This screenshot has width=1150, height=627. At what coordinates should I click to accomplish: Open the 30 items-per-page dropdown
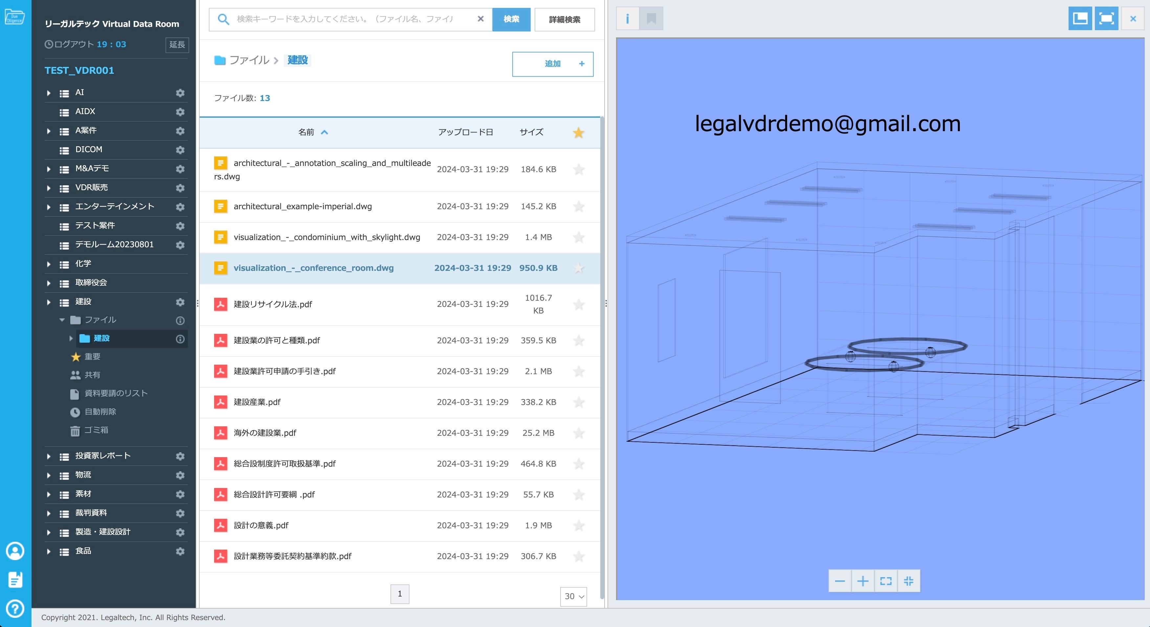(574, 596)
